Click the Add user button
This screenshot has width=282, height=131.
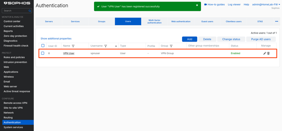point(189,39)
